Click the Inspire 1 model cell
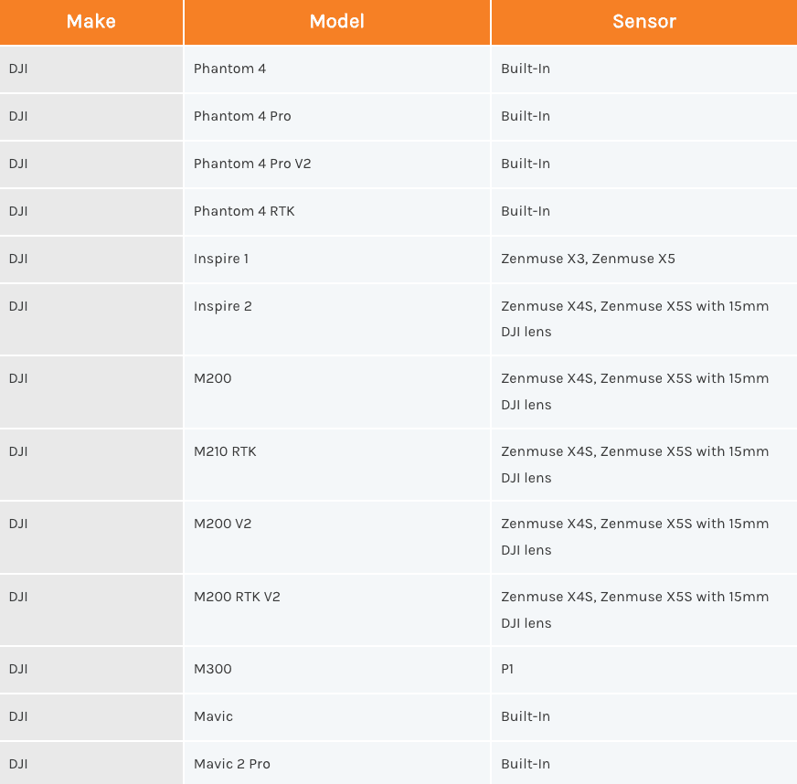This screenshot has width=797, height=784. tap(337, 260)
